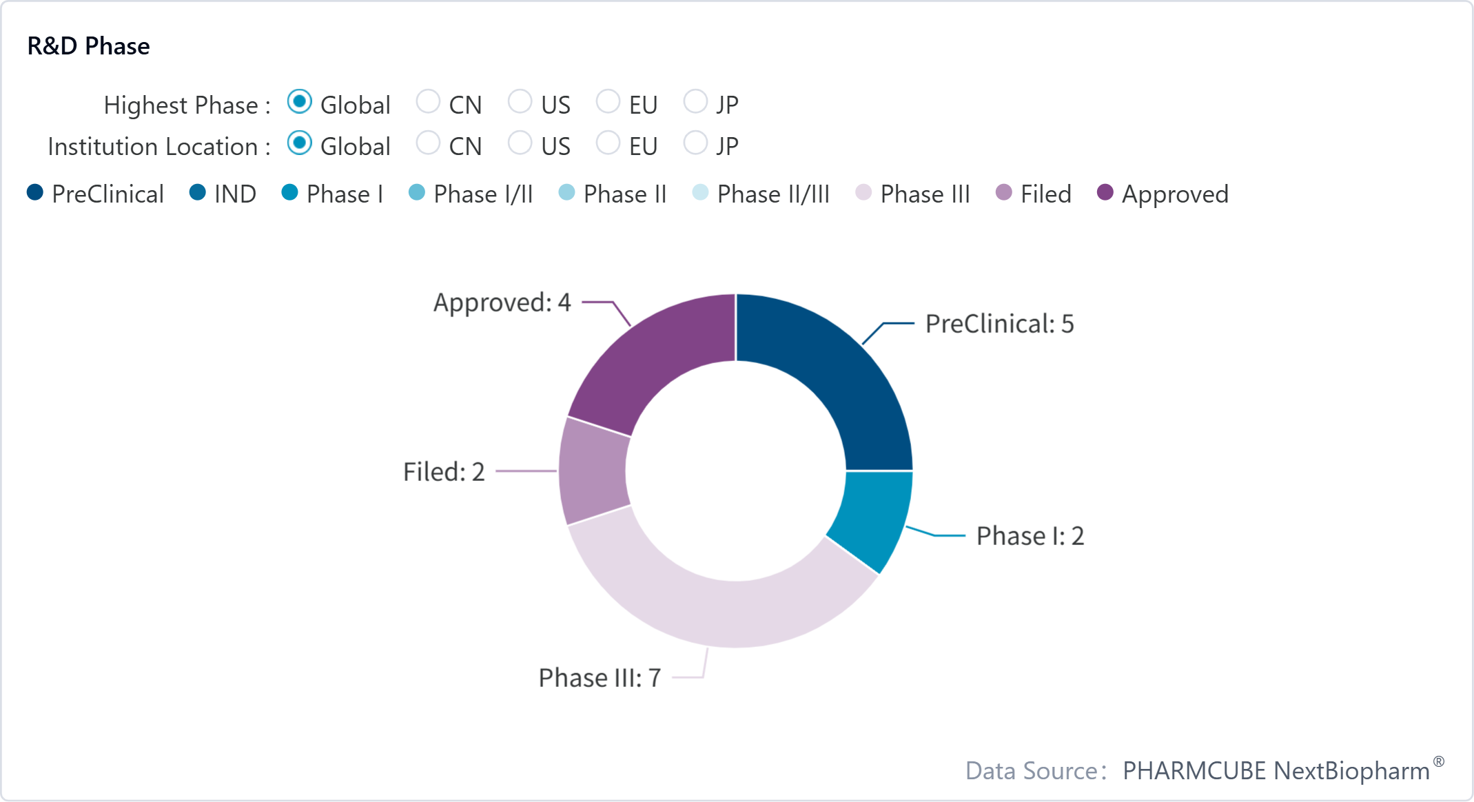Toggle Phase II/III legend dot
This screenshot has width=1474, height=802.
click(x=700, y=193)
